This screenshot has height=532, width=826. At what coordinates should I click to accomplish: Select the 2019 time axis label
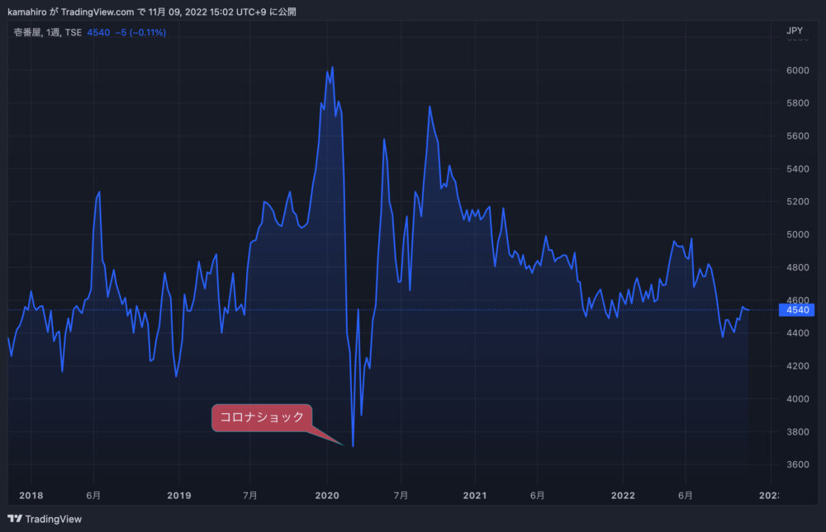(178, 496)
